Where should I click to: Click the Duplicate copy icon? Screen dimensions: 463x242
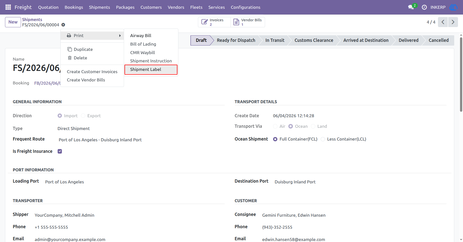click(x=70, y=49)
